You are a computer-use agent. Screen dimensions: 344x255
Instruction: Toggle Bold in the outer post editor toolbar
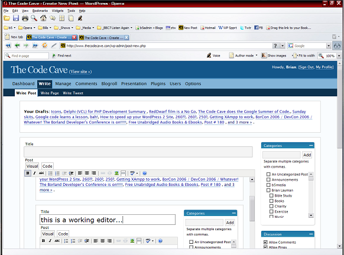[28, 174]
